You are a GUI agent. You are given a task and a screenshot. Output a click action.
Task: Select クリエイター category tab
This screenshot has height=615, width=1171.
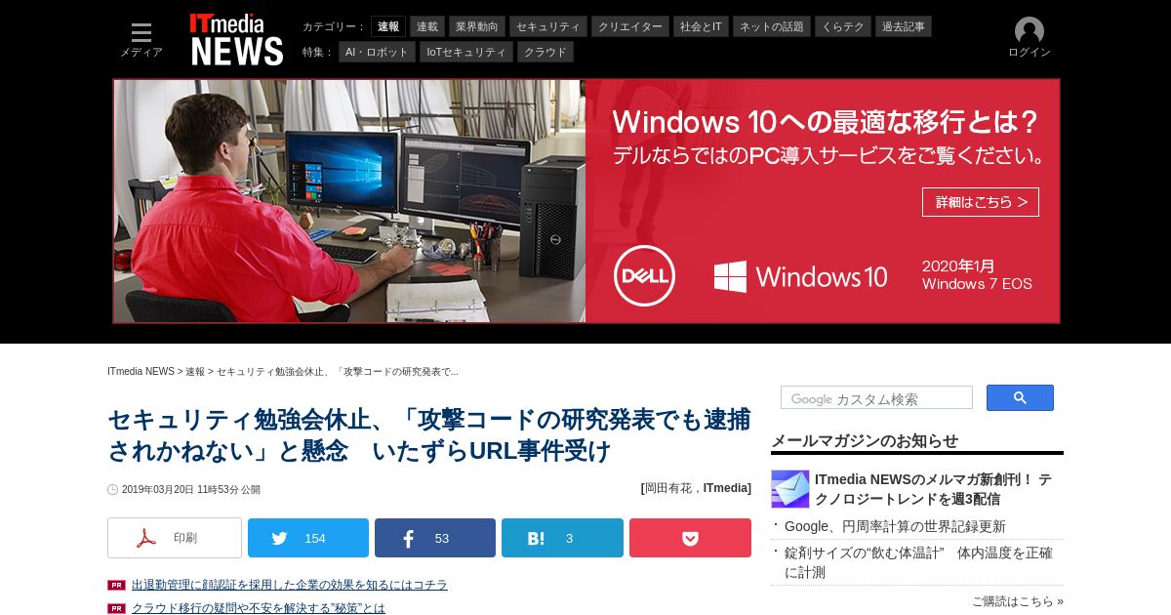click(x=630, y=26)
